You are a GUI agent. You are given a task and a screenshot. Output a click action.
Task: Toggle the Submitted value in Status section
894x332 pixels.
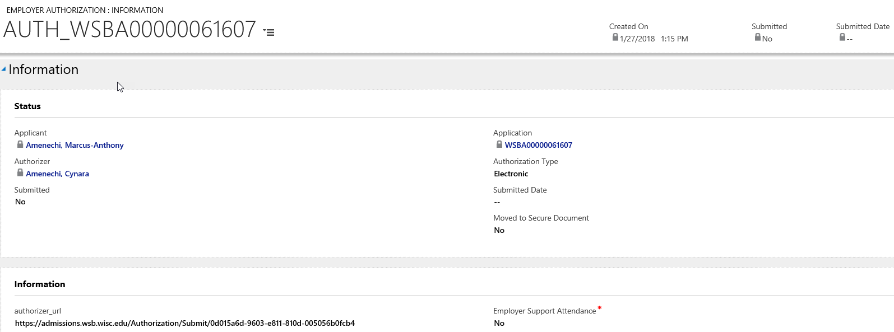(20, 202)
